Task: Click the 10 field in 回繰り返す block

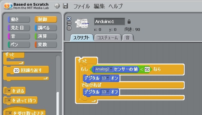Action: (x=16, y=70)
